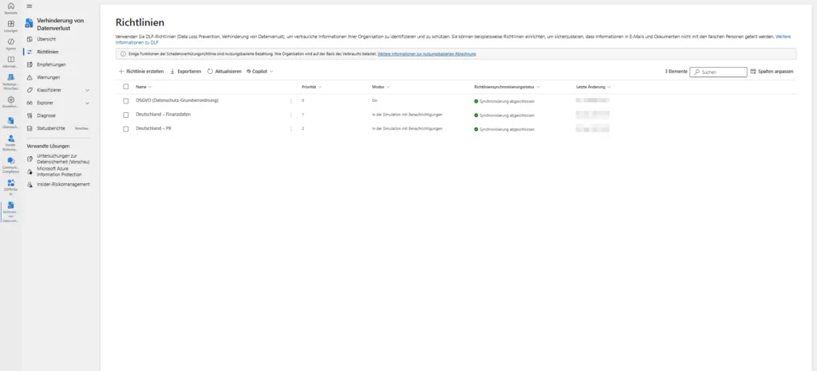
Task: Open Einstellungen gear icon in the rail
Action: 10,101
